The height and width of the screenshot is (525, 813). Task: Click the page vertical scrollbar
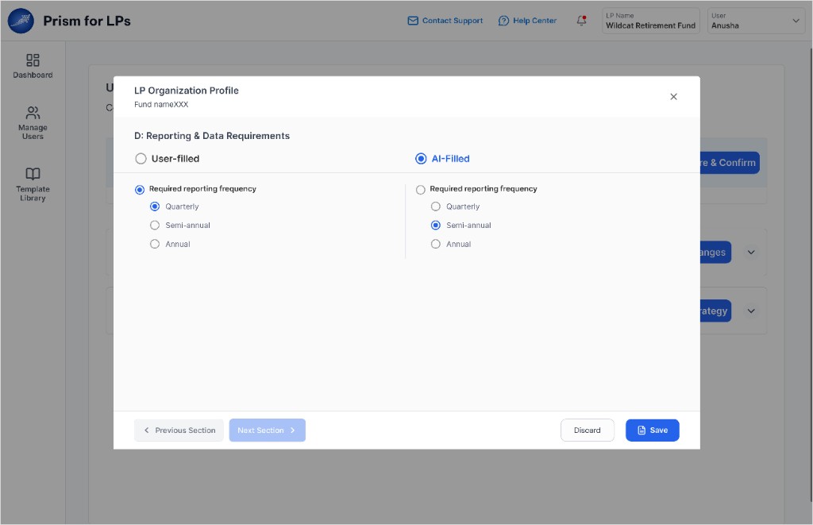click(x=811, y=275)
